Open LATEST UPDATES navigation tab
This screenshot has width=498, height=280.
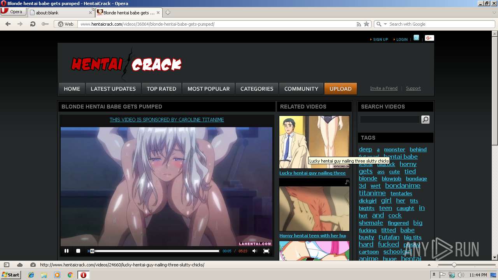point(113,89)
